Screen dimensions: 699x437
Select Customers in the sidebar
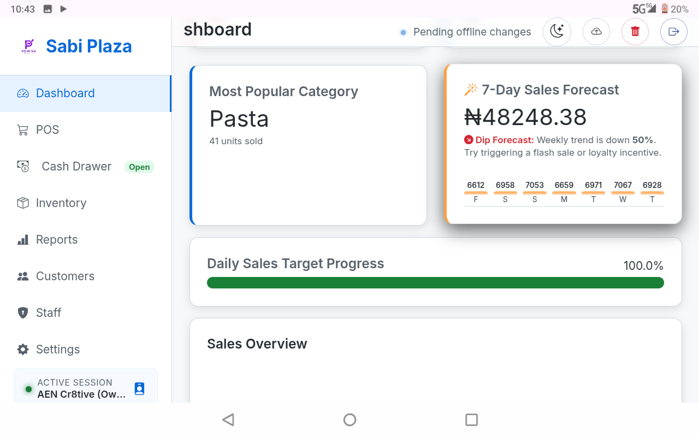click(86, 276)
